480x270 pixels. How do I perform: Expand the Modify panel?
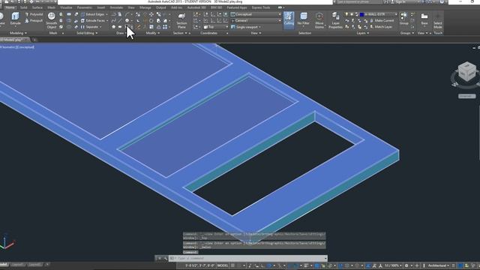coord(152,33)
